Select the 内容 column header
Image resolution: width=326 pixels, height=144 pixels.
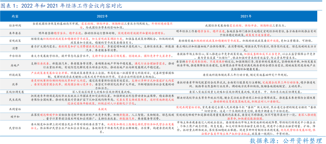pos(15,16)
